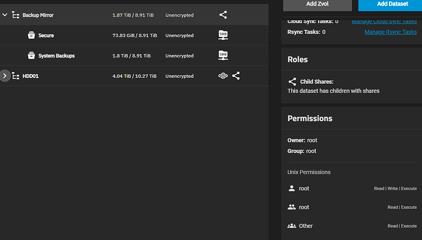This screenshot has width=422, height=240.
Task: Click the 1.87 TiB / 8.91 TiB usage value
Action: (x=133, y=15)
